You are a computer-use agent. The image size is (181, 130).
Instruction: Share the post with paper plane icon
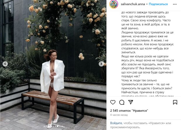pos(130,102)
